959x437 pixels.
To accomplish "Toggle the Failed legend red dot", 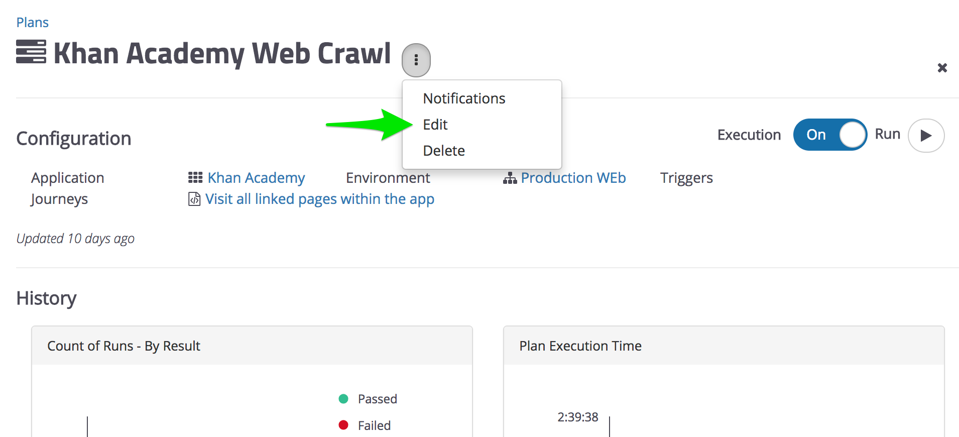I will pyautogui.click(x=343, y=425).
